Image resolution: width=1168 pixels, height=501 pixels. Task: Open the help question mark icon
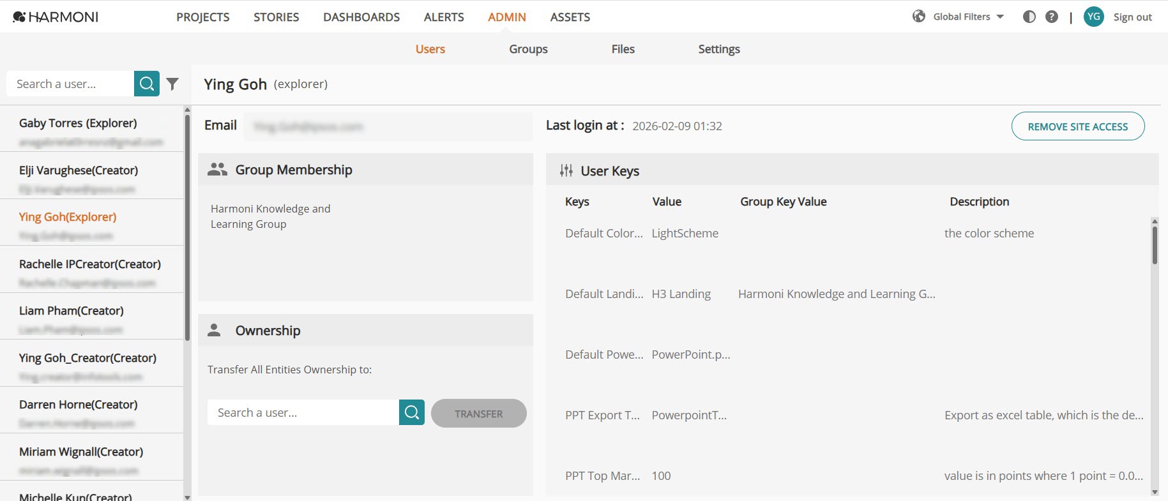click(1052, 17)
